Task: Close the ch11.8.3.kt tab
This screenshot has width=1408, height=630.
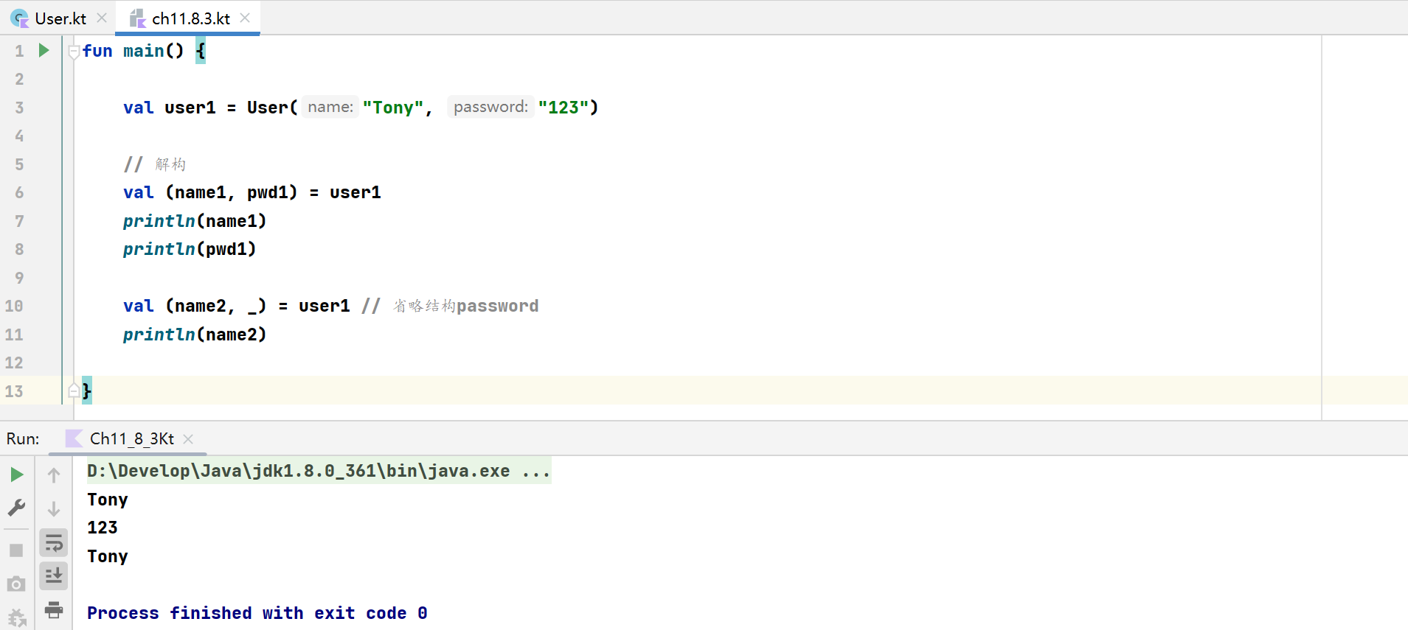Action: tap(246, 18)
